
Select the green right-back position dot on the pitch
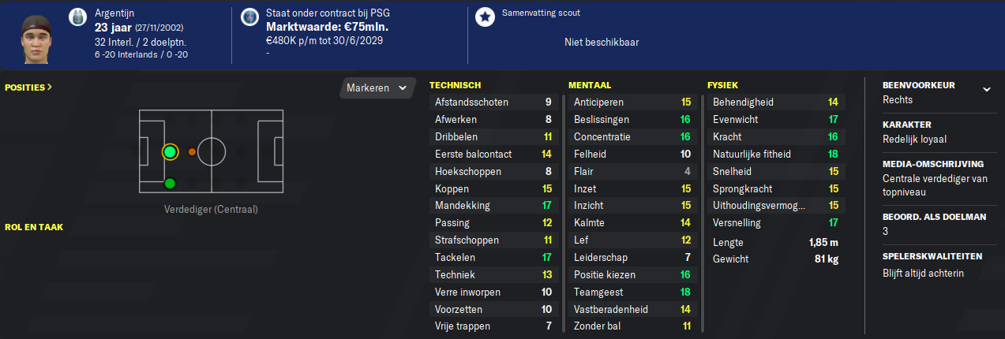pyautogui.click(x=170, y=184)
